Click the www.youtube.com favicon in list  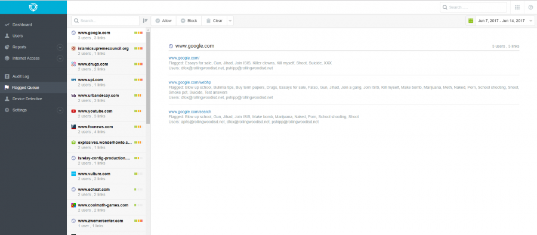[73, 111]
